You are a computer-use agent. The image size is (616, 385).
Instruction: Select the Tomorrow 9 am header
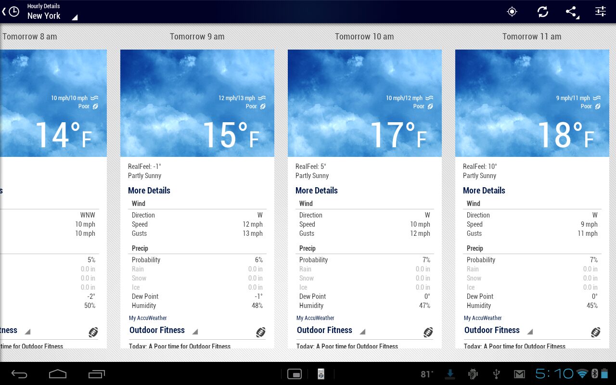click(197, 37)
